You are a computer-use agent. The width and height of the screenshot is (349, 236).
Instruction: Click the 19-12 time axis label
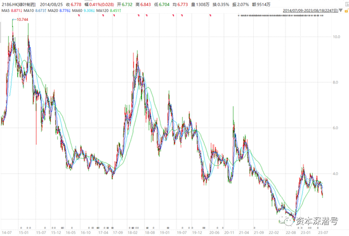[x=197, y=232]
